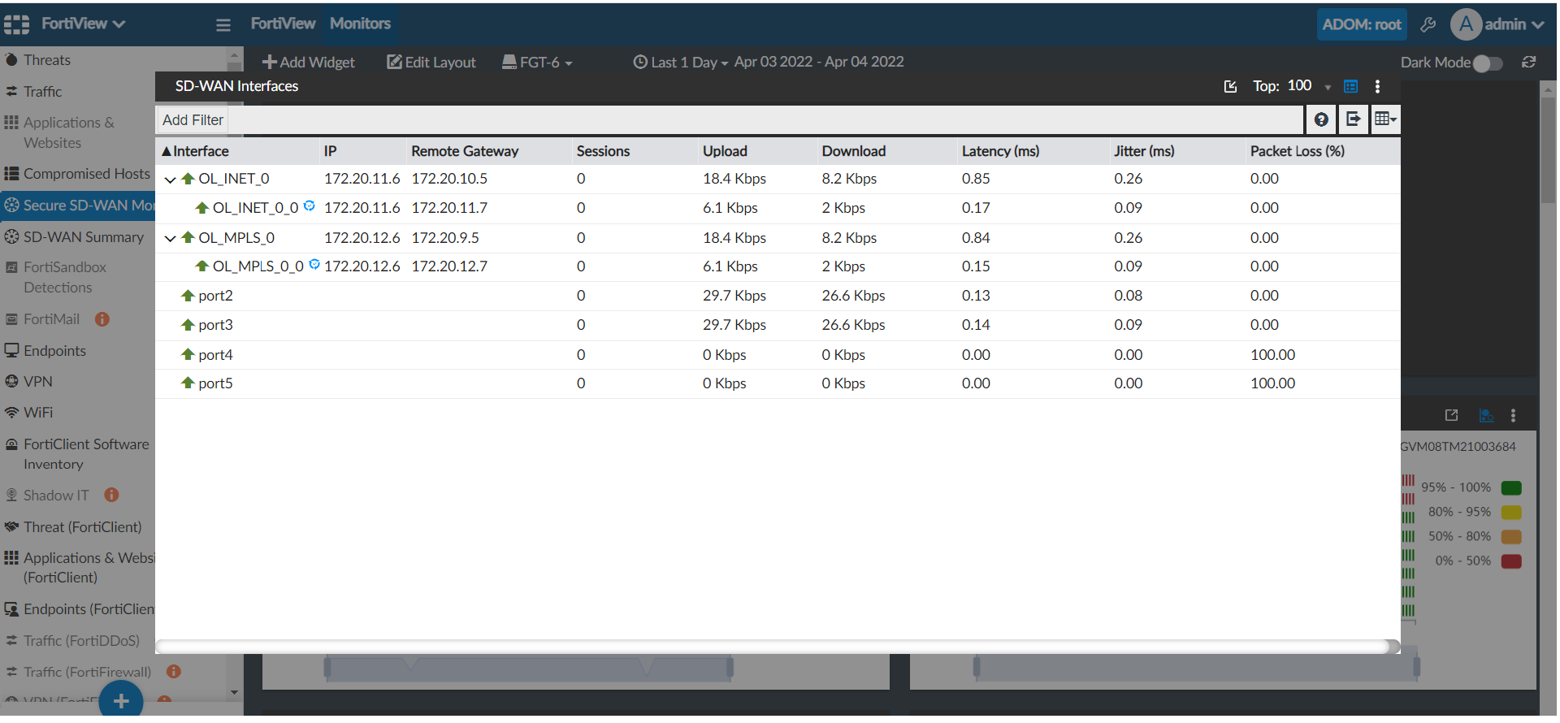Click the blue plus floating button

pos(121,700)
